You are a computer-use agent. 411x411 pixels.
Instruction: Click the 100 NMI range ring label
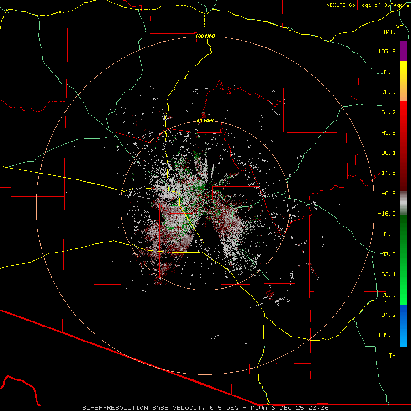[205, 36]
